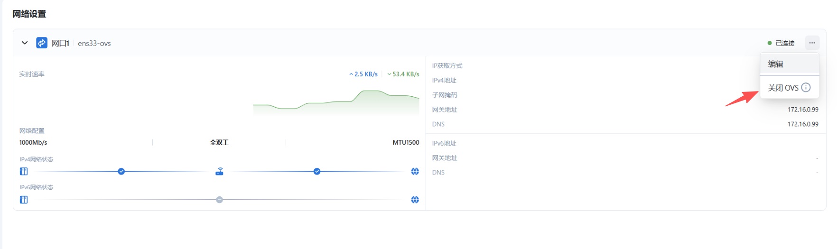837x249 pixels.
Task: Click the globe icon in IPv6 status row
Action: (415, 200)
